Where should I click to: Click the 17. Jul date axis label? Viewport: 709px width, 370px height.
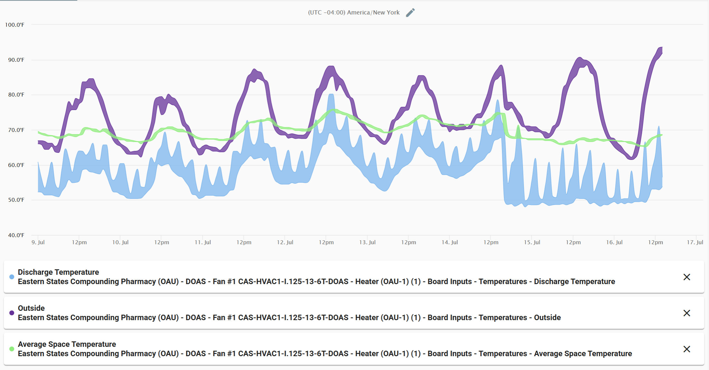tap(695, 242)
